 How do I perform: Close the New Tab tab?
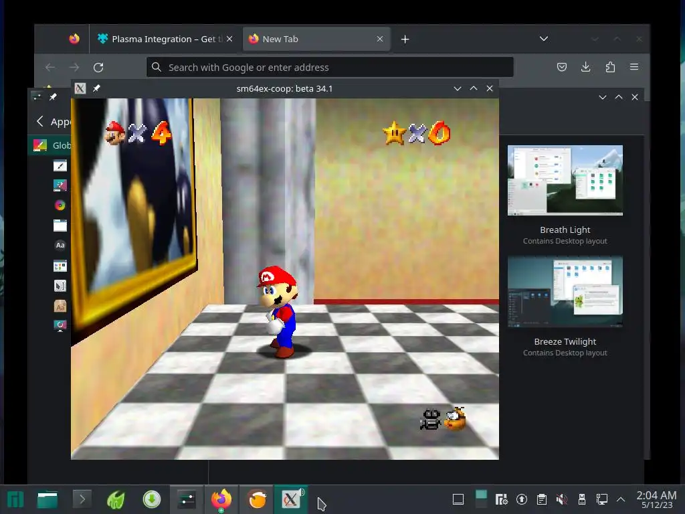[x=380, y=39]
